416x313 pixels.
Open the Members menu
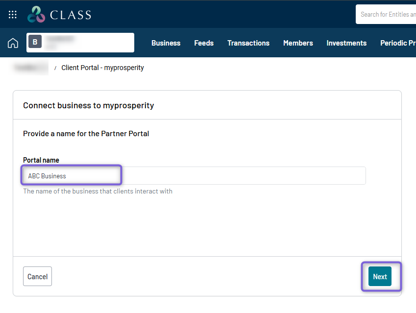pyautogui.click(x=298, y=43)
